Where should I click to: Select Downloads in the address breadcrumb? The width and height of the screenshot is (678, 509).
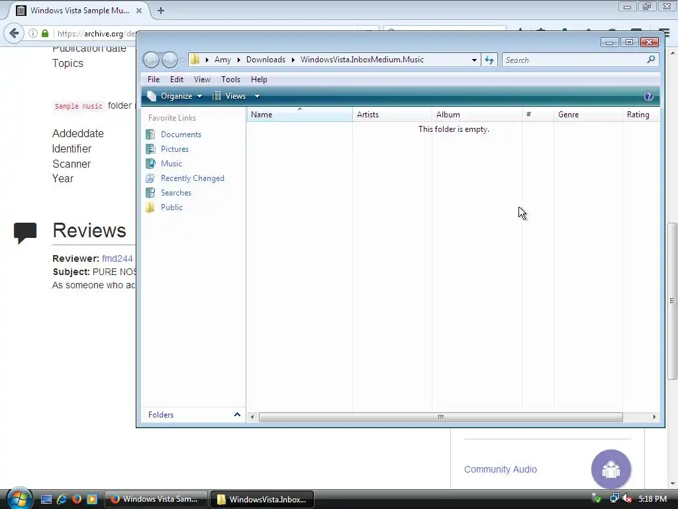click(266, 60)
